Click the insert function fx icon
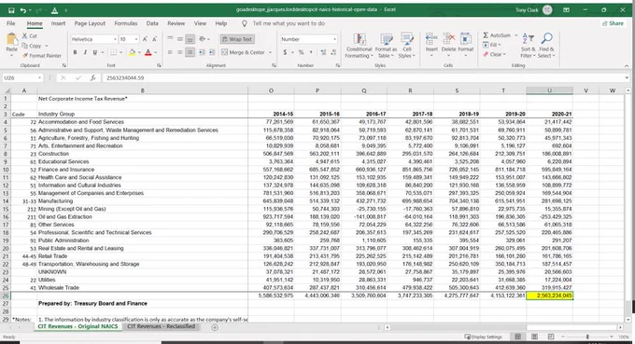Screen dimensions: 635x344 (x=92, y=77)
